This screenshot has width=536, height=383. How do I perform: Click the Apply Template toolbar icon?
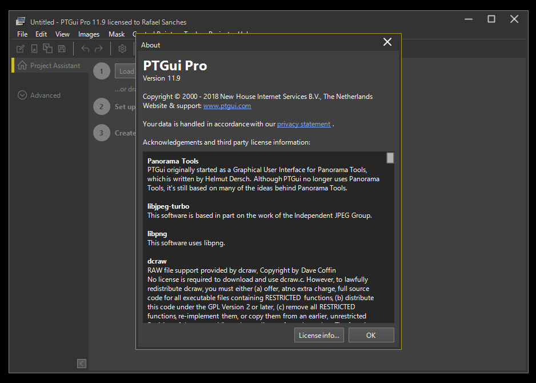click(x=47, y=49)
